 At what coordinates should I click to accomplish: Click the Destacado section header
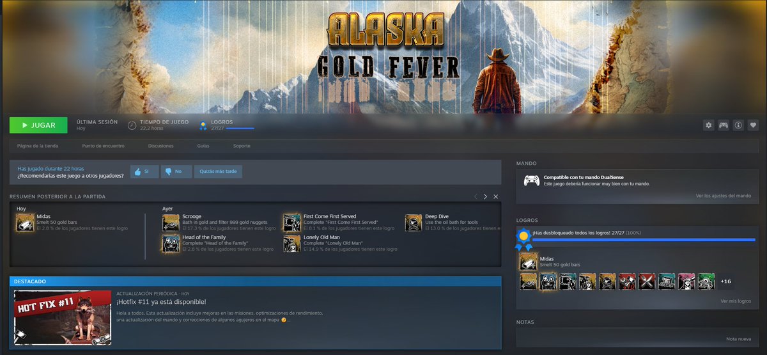pyautogui.click(x=256, y=281)
